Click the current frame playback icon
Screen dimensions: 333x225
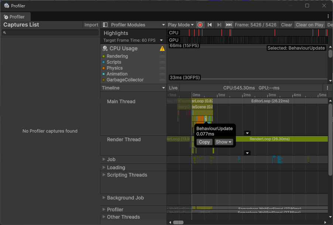(x=228, y=25)
